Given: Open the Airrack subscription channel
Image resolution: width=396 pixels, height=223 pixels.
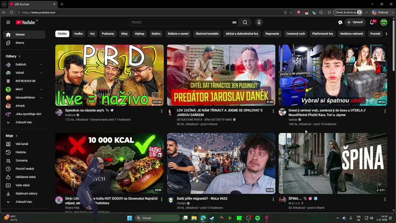Looking at the screenshot, I should [24, 106].
